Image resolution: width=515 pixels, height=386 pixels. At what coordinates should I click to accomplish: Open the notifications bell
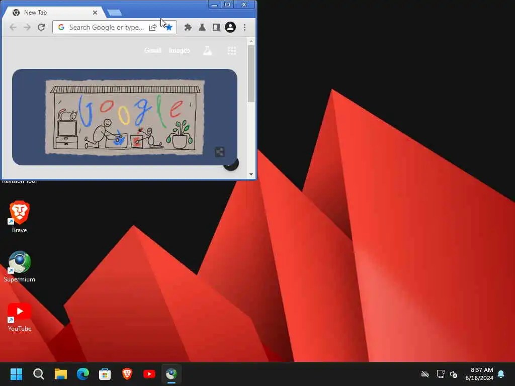coord(501,374)
